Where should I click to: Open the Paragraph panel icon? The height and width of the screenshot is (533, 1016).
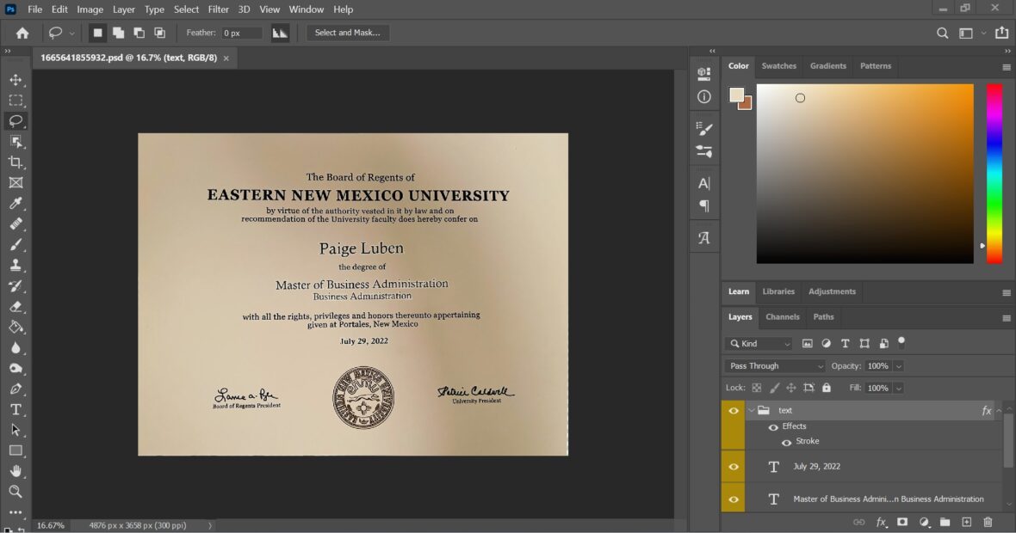click(x=703, y=206)
